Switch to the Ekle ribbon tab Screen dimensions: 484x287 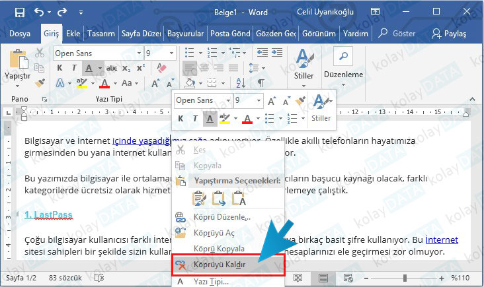tap(73, 33)
